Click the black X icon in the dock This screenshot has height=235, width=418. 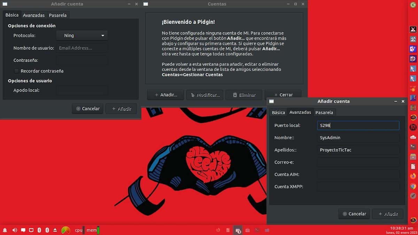click(x=413, y=30)
